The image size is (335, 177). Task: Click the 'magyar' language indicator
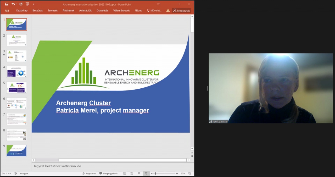pos(24,174)
